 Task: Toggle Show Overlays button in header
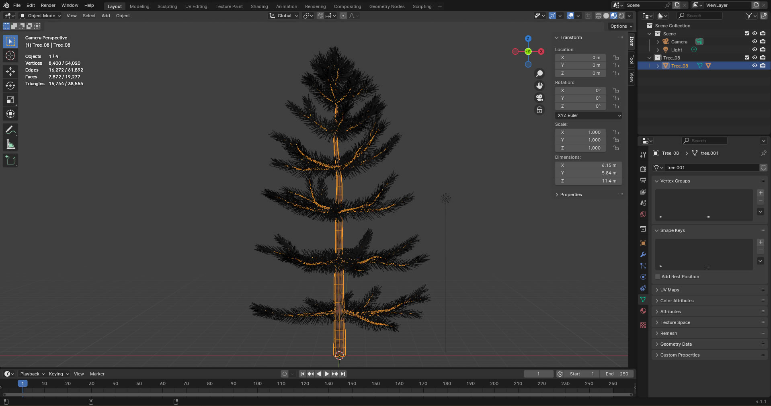pos(570,16)
